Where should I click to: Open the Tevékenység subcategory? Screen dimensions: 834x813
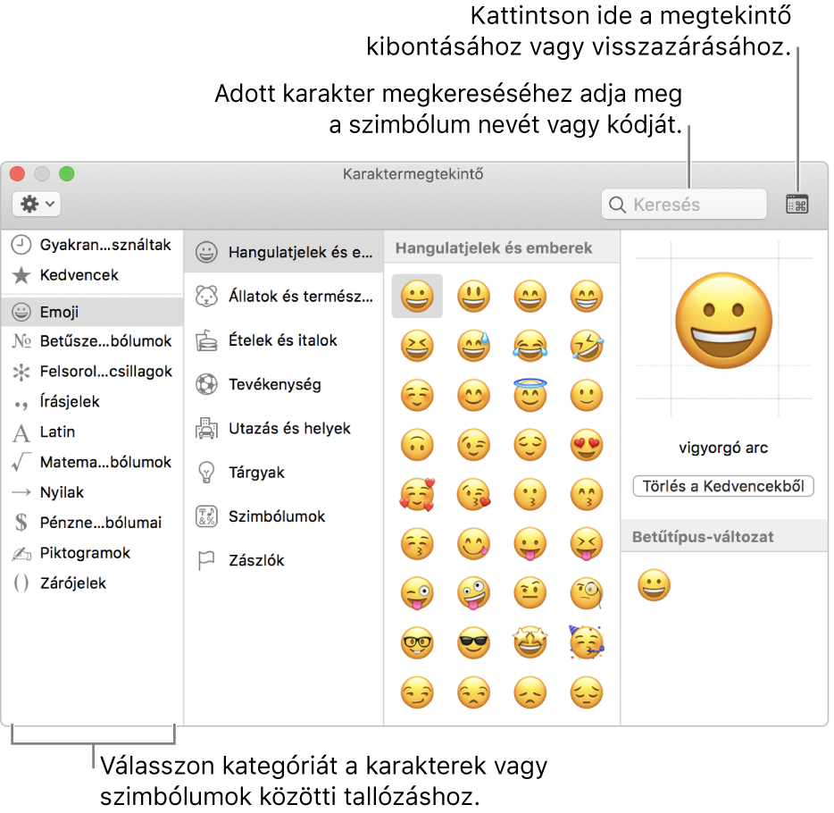tap(284, 385)
